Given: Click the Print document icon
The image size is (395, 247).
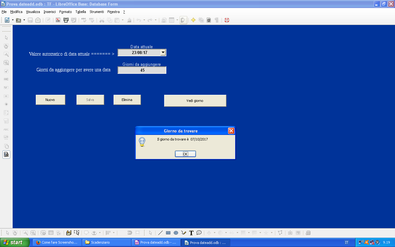Looking at the screenshot, I should click(x=66, y=20).
